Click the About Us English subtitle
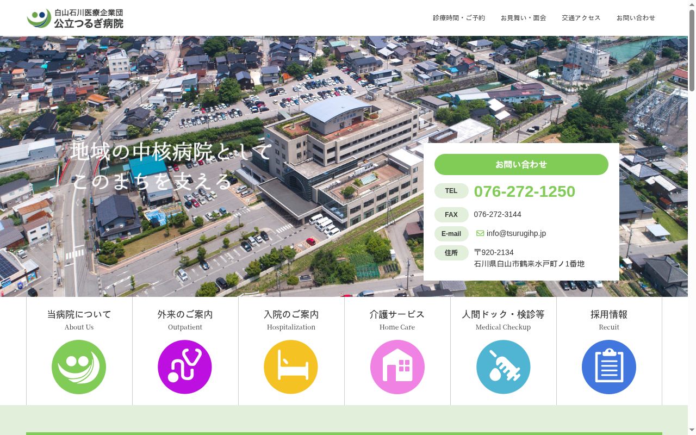Screen dimensions: 696x435 click(x=79, y=327)
